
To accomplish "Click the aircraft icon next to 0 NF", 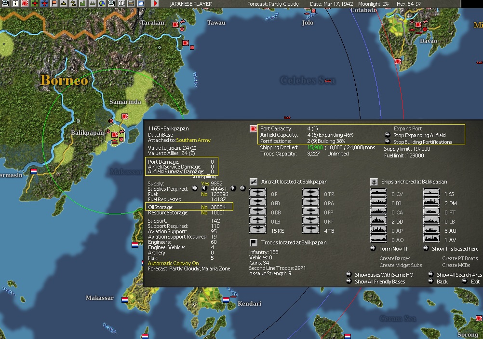I will 311,220.
